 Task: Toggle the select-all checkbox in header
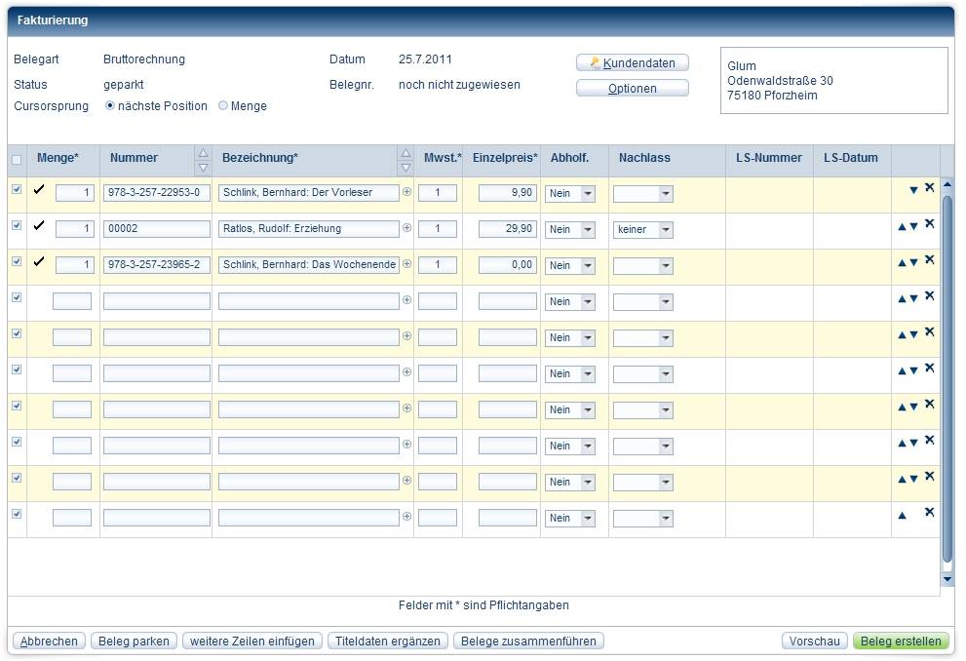(16, 160)
